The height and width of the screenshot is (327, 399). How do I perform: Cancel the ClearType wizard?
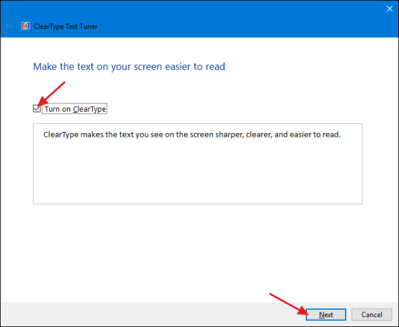[x=371, y=315]
